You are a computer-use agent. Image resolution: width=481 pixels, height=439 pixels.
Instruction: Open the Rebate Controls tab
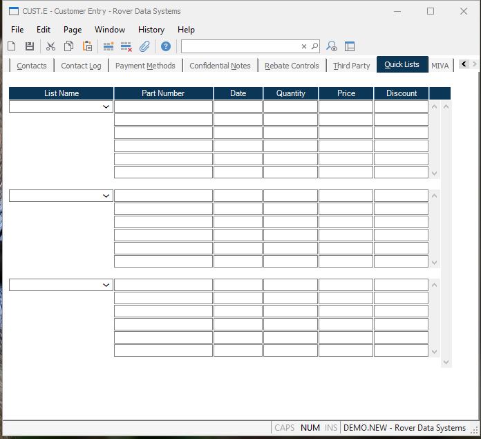tap(292, 66)
